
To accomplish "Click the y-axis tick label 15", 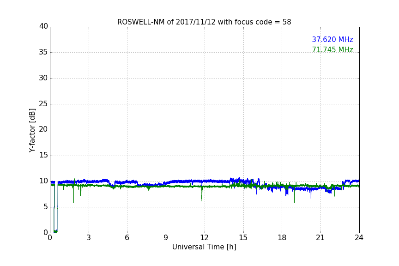I will (43, 155).
